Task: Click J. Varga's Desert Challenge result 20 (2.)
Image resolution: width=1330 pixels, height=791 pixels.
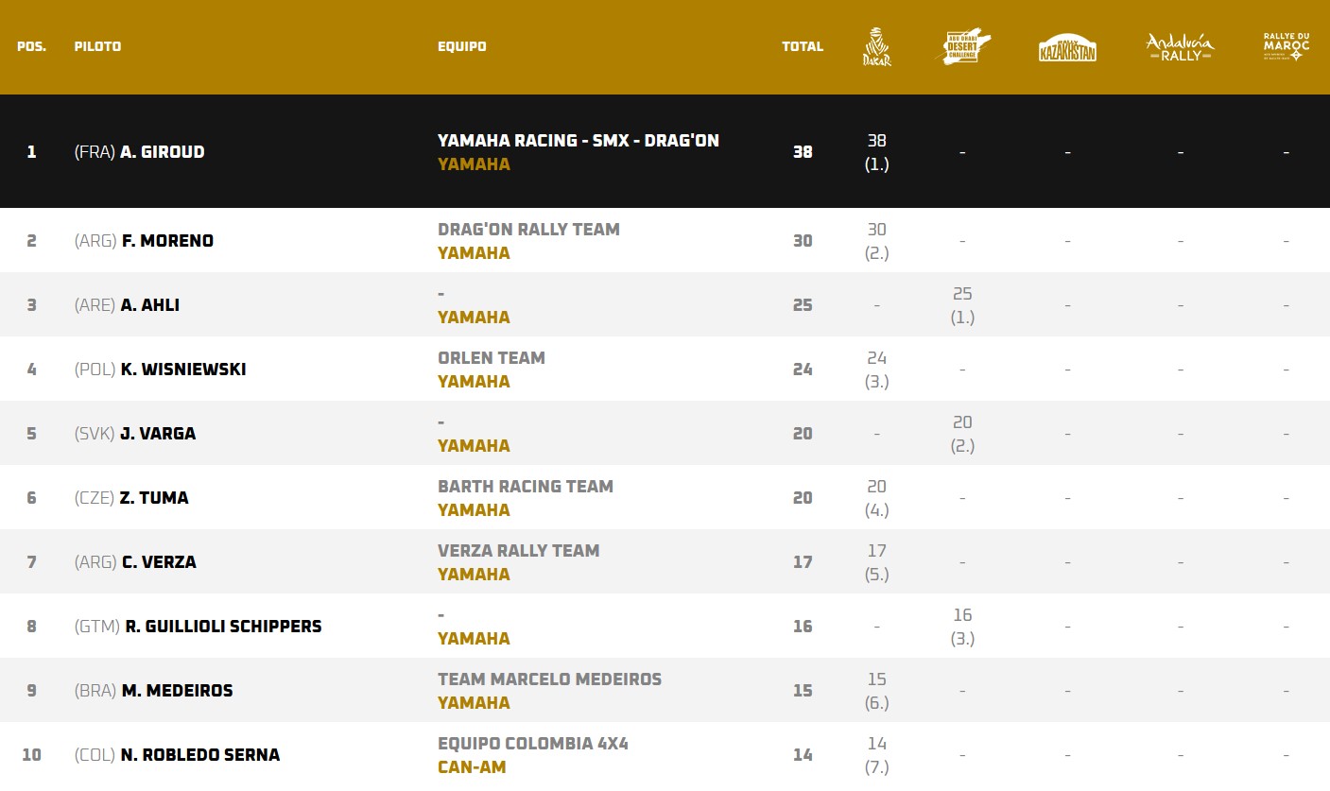Action: pyautogui.click(x=962, y=434)
